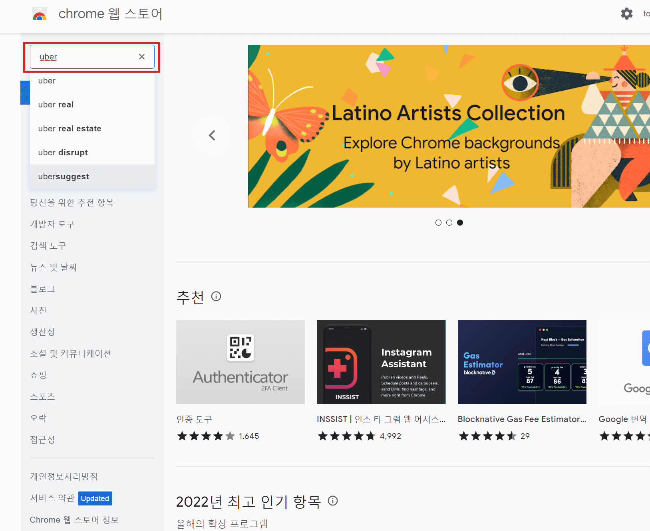Open the Latino Artists Collection banner
This screenshot has height=531, width=650.
tap(449, 126)
